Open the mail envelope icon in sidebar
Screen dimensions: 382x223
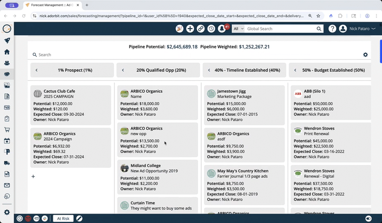tap(7, 185)
